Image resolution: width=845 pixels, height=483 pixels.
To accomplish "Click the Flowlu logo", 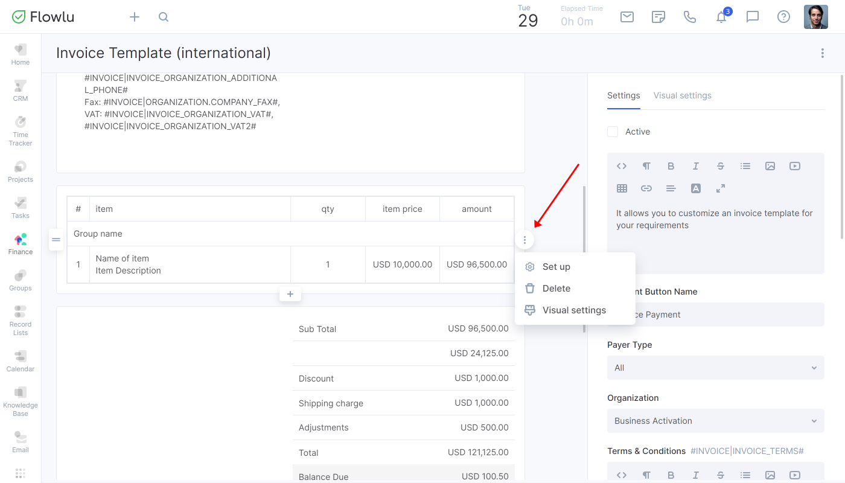I will point(43,17).
